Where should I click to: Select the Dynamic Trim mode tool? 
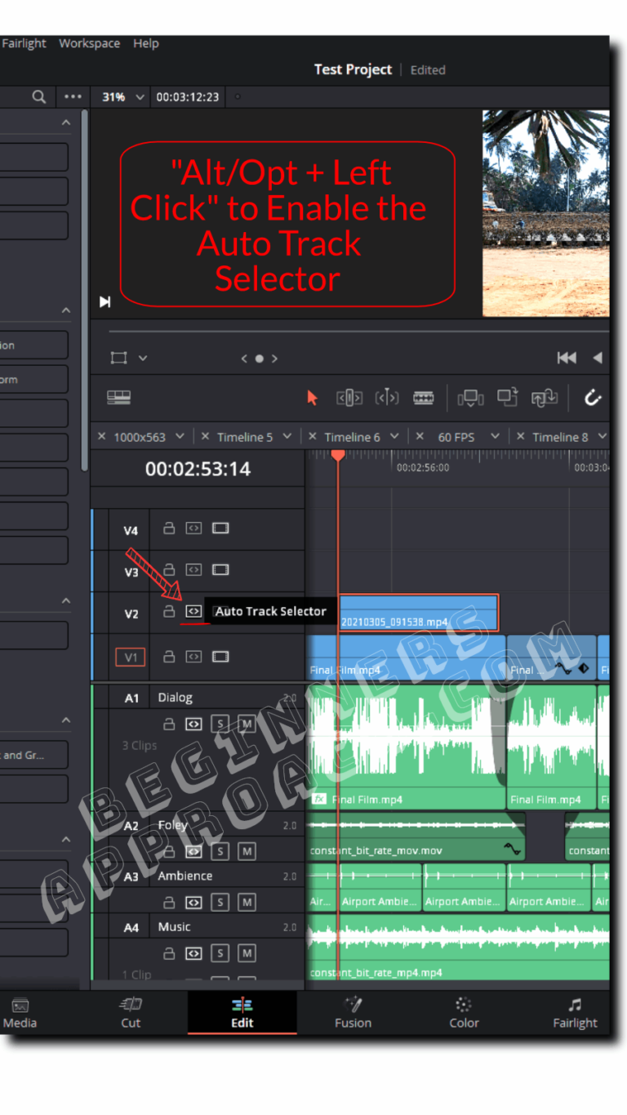[387, 398]
